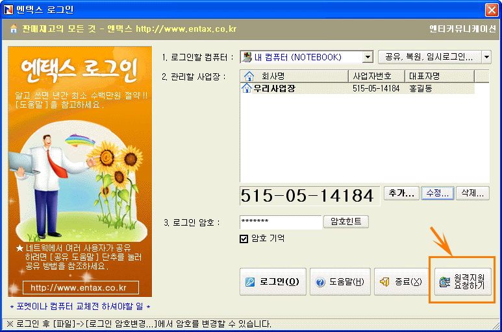Select the 내 컴퓨터 (NOTEBOOK) combo box
Image resolution: width=502 pixels, height=332 pixels.
(307, 57)
